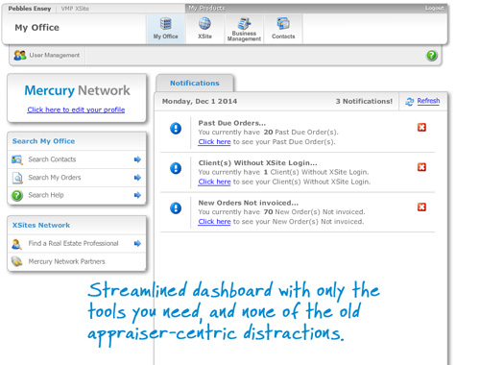Click the Client(s) Without XSite Login alert icon
The width and height of the screenshot is (480, 365).
[x=176, y=168]
